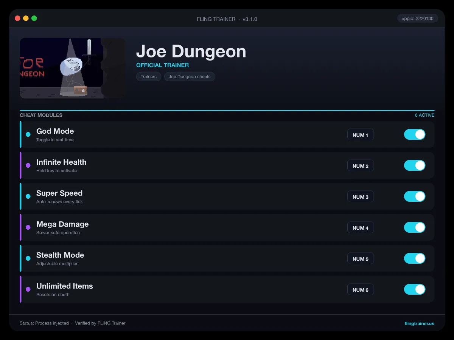Click the 'Status: Process injected' text
Image resolution: width=454 pixels, height=340 pixels.
[x=44, y=323]
